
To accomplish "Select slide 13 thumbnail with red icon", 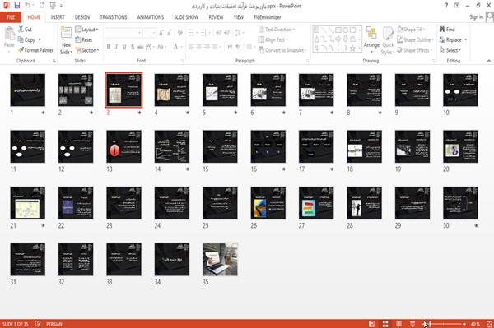I will tap(123, 146).
